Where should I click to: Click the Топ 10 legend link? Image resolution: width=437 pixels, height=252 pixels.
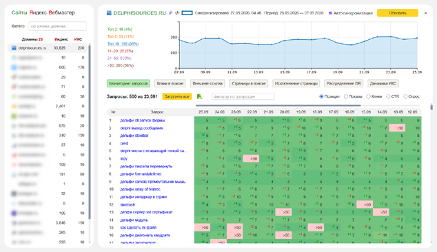point(123,43)
